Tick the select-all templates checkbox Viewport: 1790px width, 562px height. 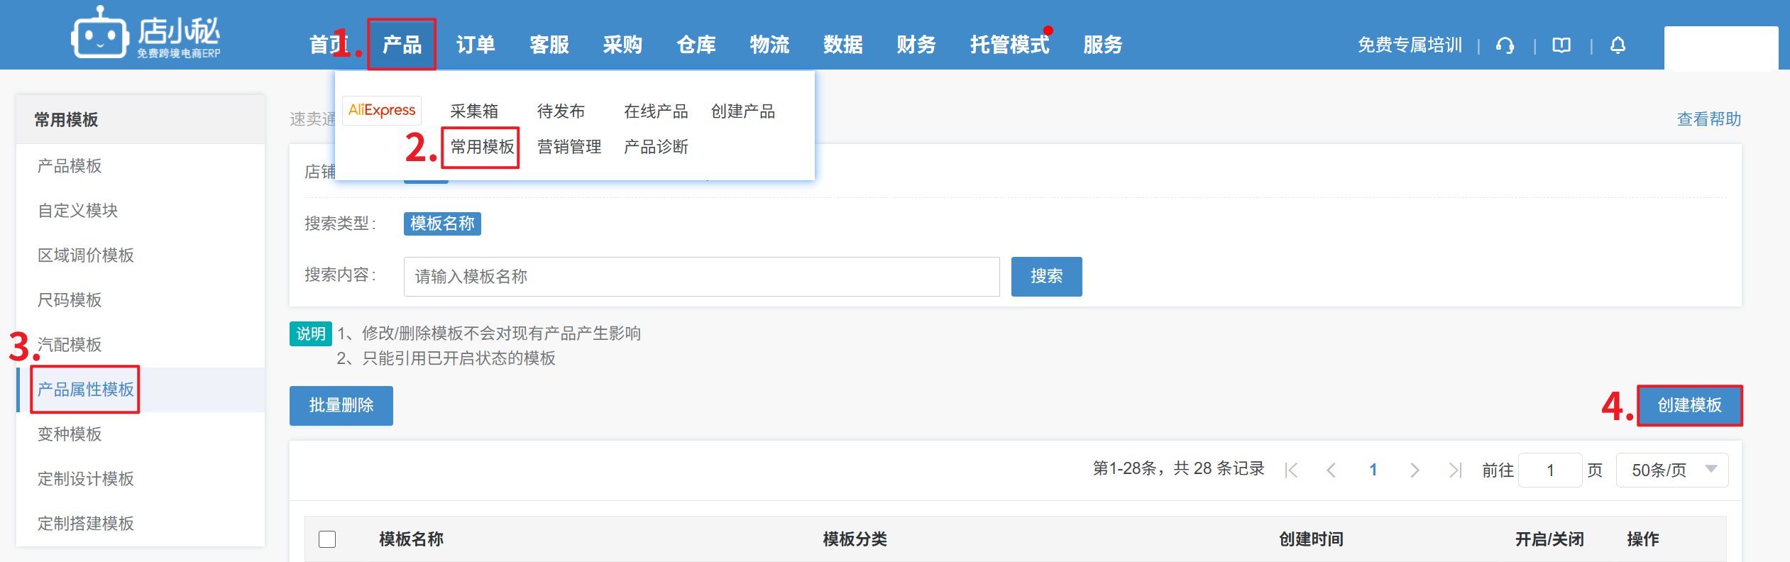[327, 539]
